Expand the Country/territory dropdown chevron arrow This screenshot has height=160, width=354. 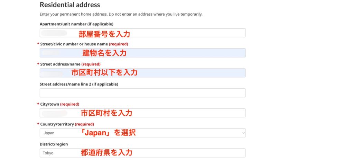click(x=243, y=133)
